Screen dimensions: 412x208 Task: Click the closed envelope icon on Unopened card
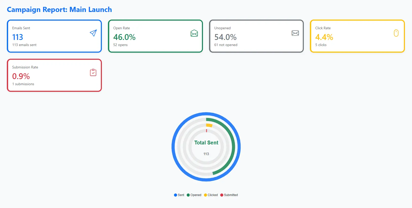[x=295, y=33]
